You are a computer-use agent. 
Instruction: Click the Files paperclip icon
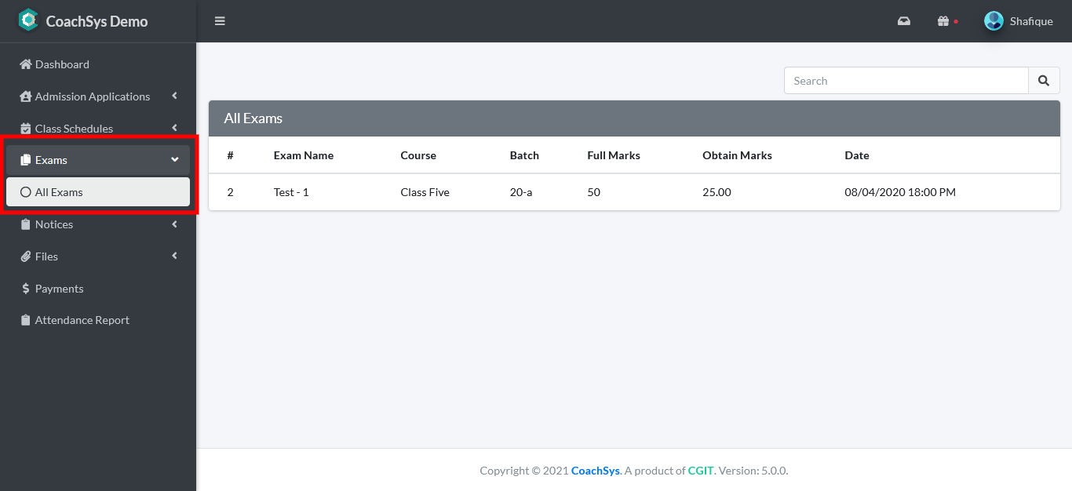click(x=26, y=256)
